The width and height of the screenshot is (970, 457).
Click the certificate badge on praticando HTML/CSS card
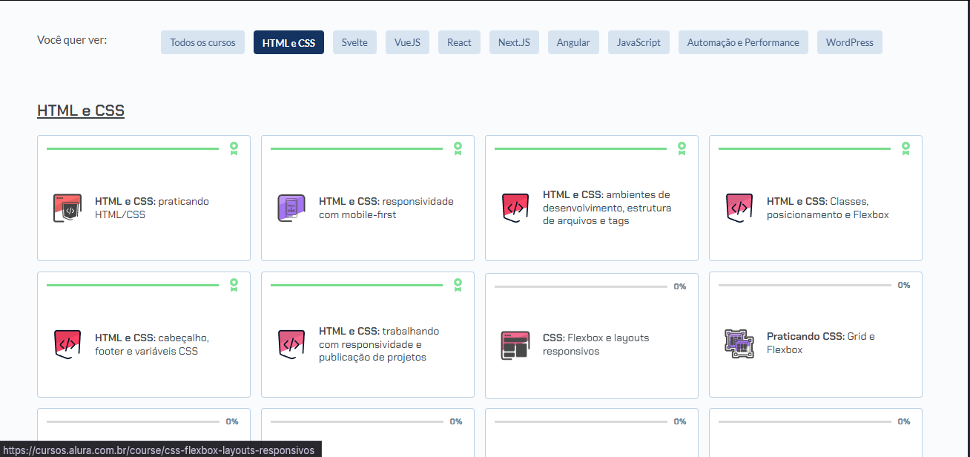point(234,149)
